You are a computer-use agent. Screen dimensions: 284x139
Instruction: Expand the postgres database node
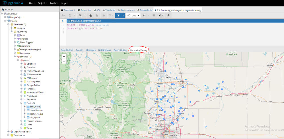tap(12, 28)
